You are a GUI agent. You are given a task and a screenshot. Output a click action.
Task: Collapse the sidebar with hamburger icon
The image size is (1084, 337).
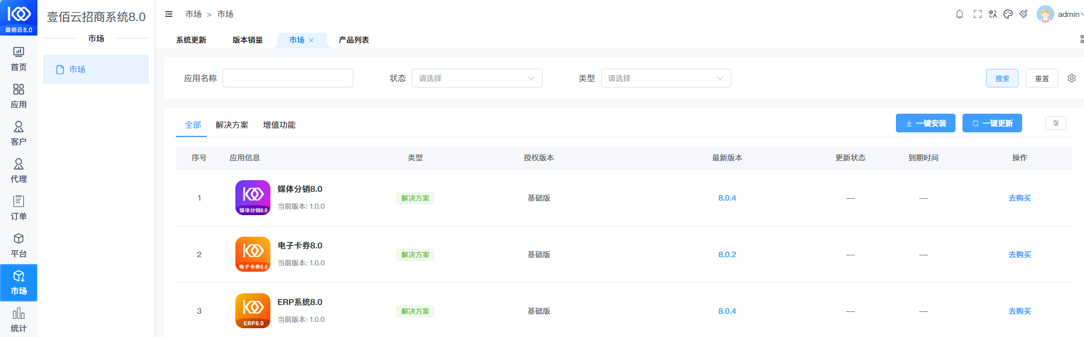(x=169, y=14)
